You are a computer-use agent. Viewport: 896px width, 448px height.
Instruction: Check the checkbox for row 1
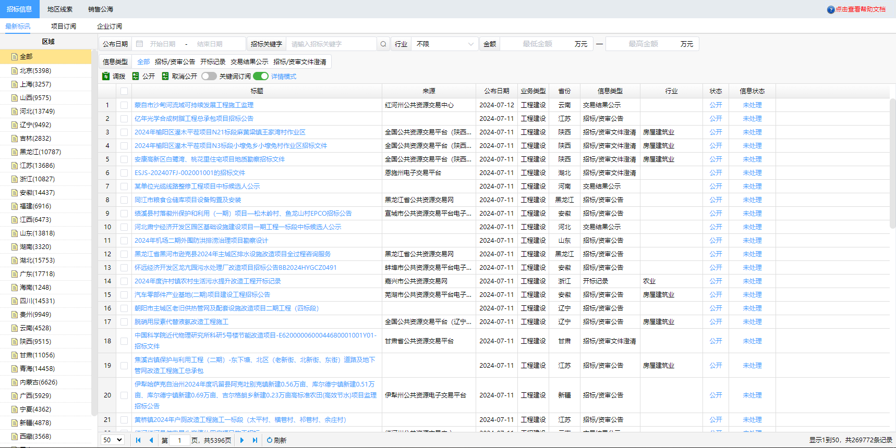click(x=124, y=105)
